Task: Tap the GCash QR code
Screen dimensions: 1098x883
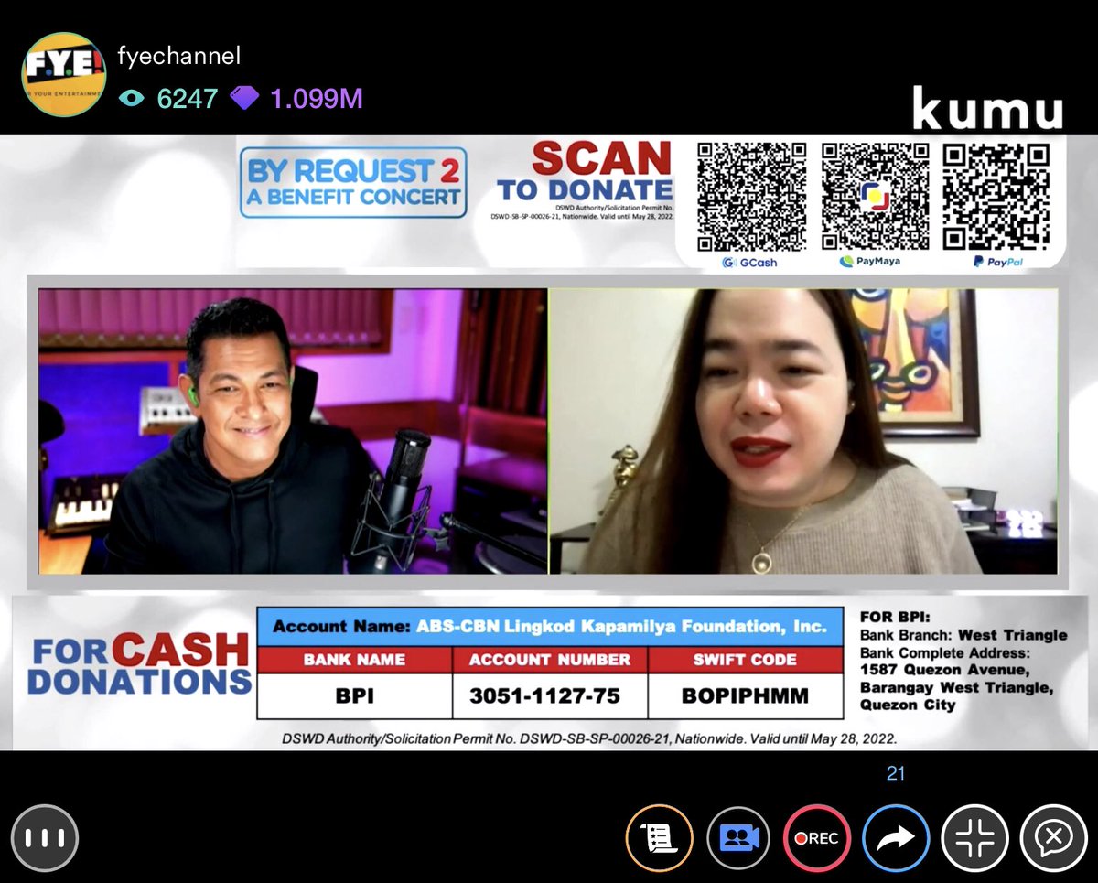Action: click(x=751, y=196)
